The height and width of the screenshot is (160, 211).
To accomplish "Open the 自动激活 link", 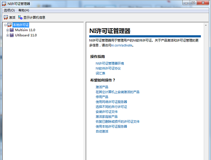I will pyautogui.click(x=102, y=131).
